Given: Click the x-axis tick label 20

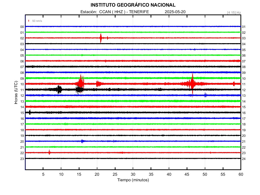Looking at the screenshot, I should 97,174.
